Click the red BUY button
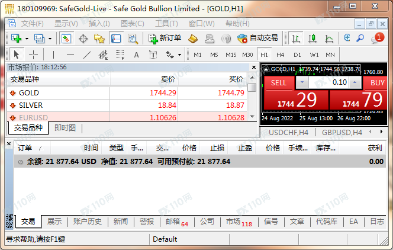393x250 pixels. [375, 83]
